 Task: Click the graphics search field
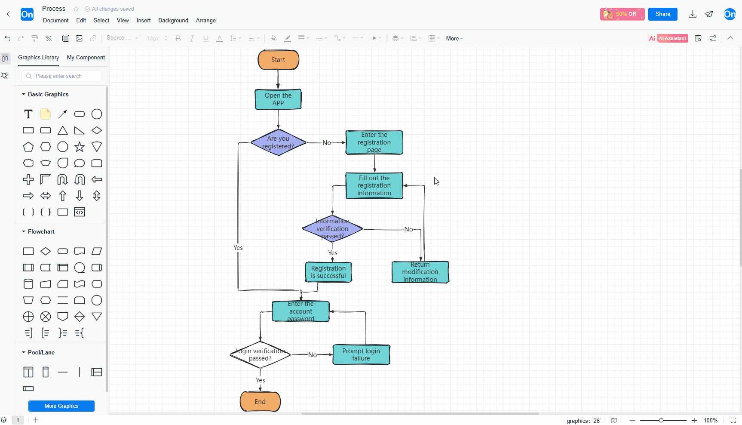pyautogui.click(x=61, y=76)
